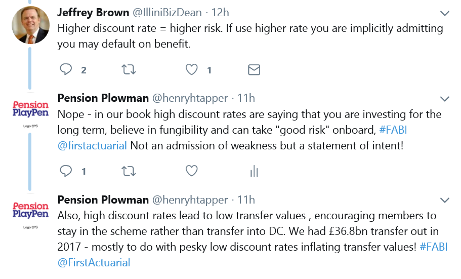The height and width of the screenshot is (279, 461).
Task: Send Jeffrey Brown's tweet via direct message
Action: click(254, 70)
